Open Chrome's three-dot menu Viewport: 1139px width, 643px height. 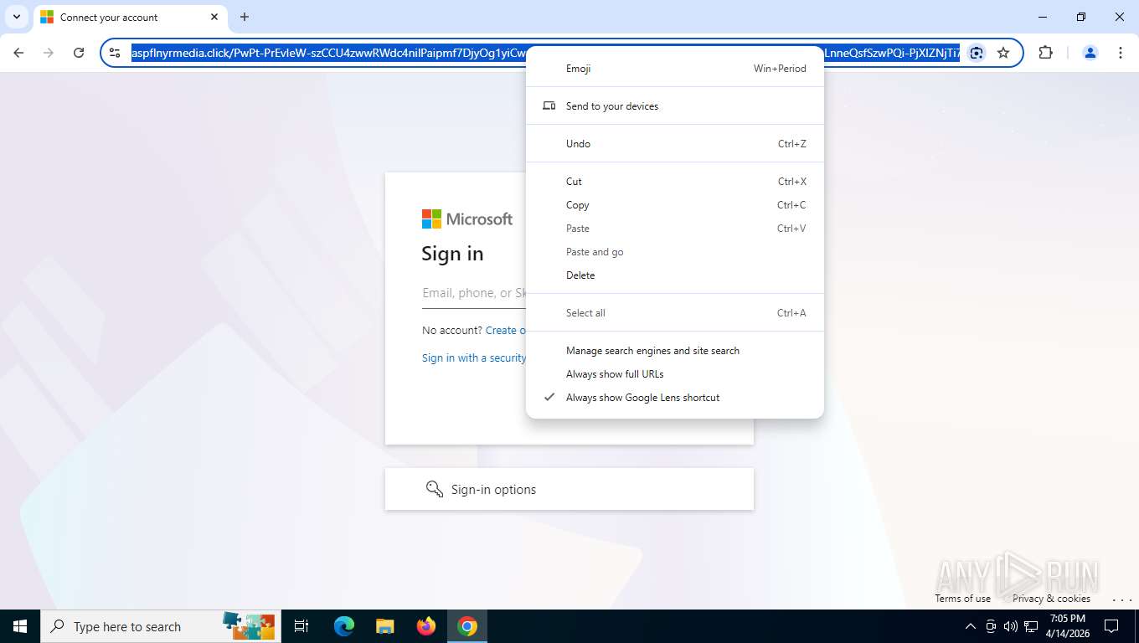[x=1121, y=53]
